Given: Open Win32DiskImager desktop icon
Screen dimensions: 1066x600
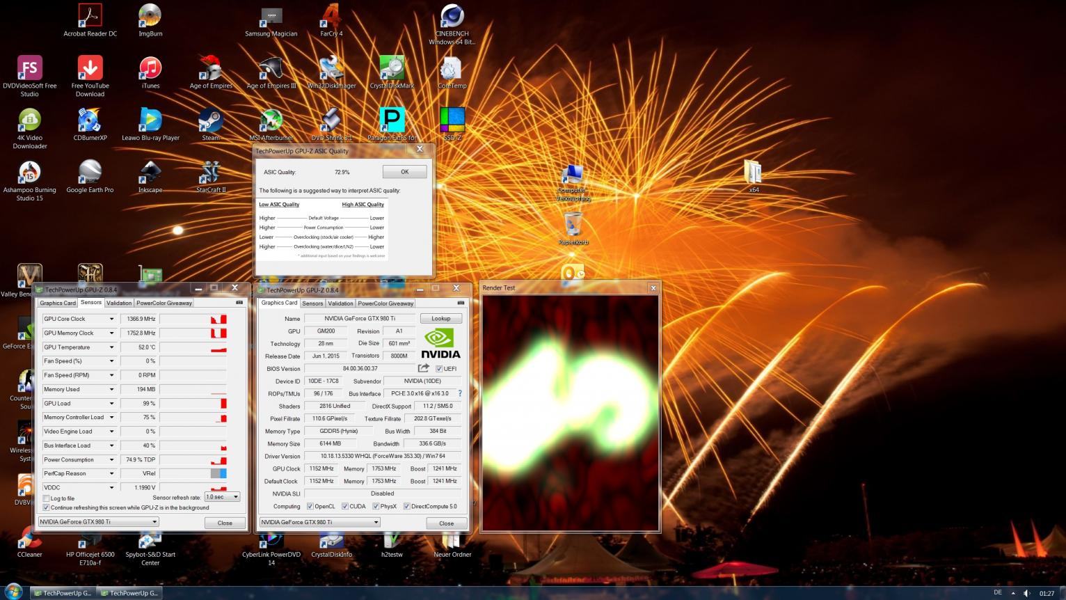Looking at the screenshot, I should (331, 72).
